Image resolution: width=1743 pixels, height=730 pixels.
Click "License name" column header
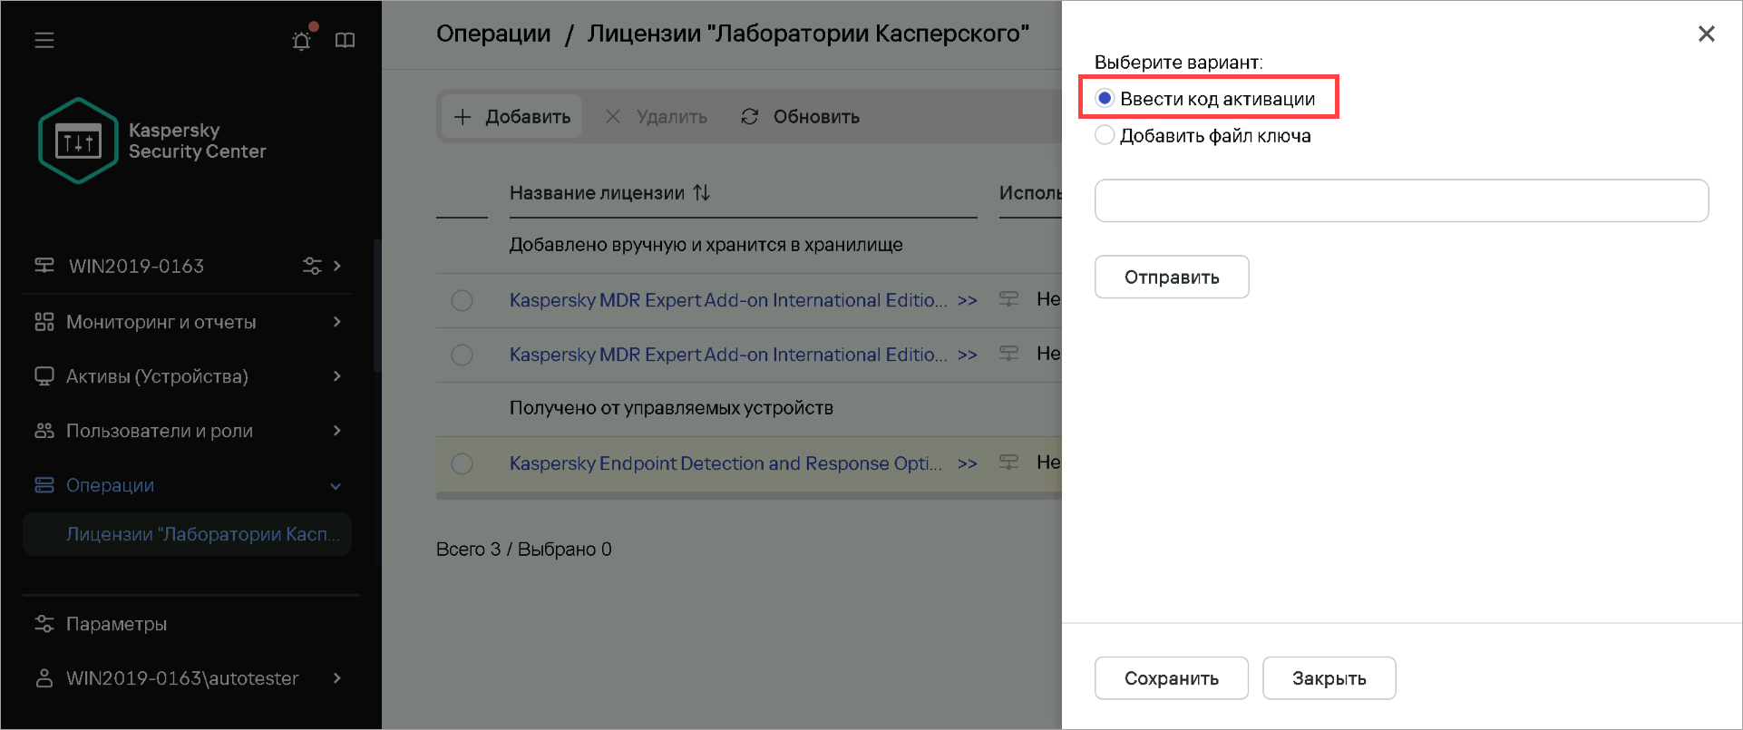click(x=597, y=192)
